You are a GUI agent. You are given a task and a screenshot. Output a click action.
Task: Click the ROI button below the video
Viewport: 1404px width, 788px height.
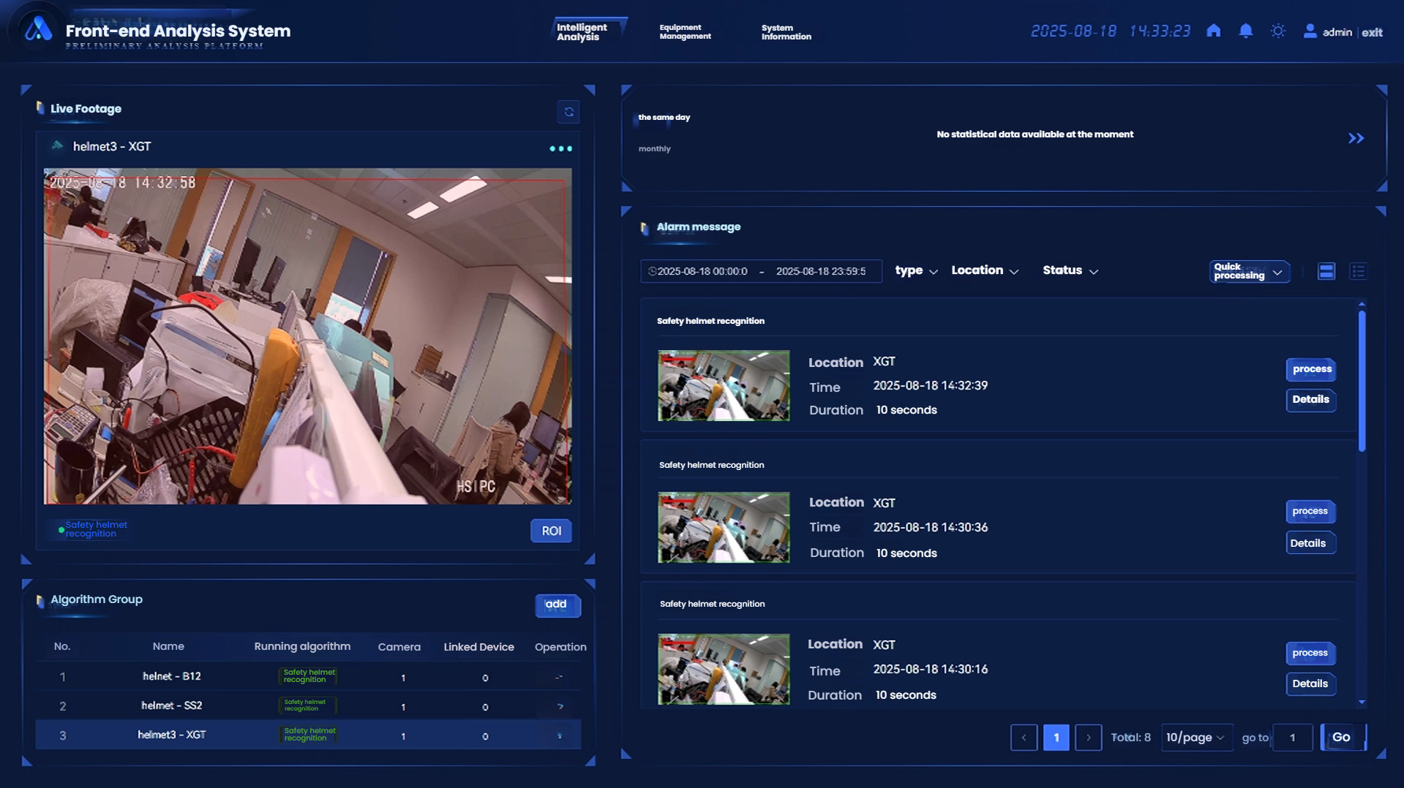(551, 530)
